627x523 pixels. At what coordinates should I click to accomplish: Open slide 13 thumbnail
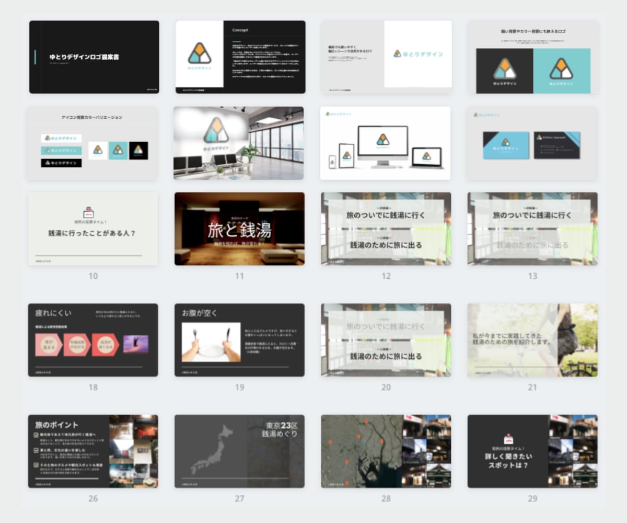532,229
